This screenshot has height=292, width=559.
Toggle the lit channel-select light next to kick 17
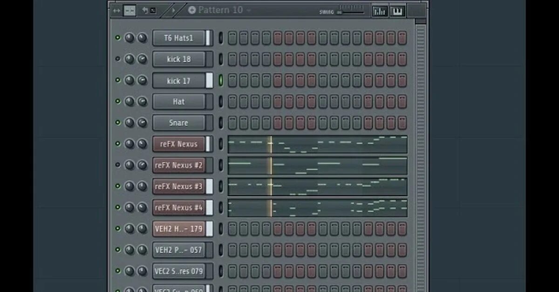coord(221,80)
